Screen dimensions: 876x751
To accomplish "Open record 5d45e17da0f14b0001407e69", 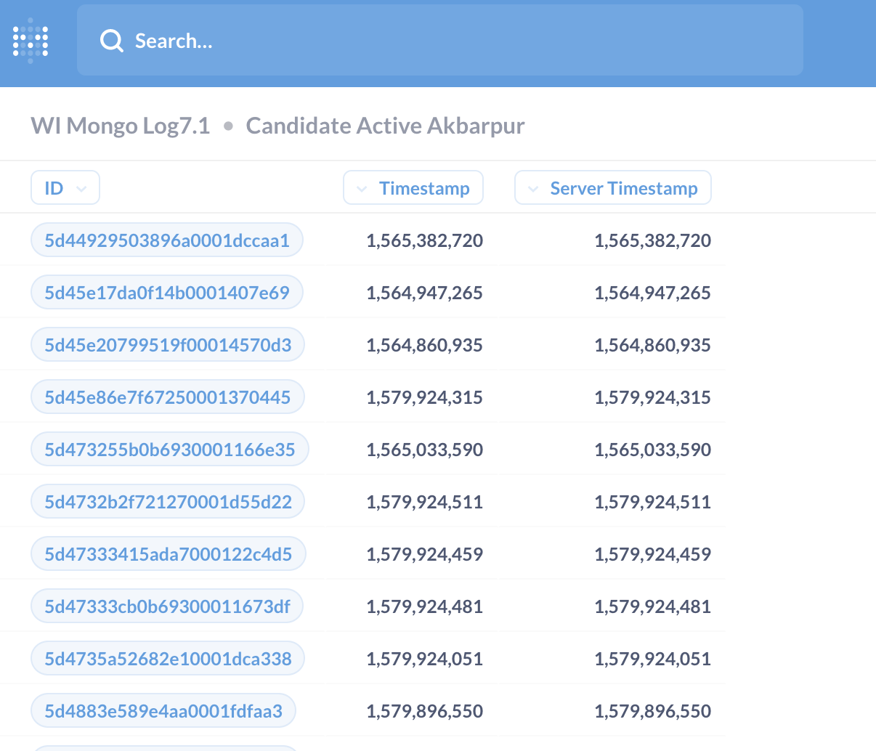I will 167,293.
